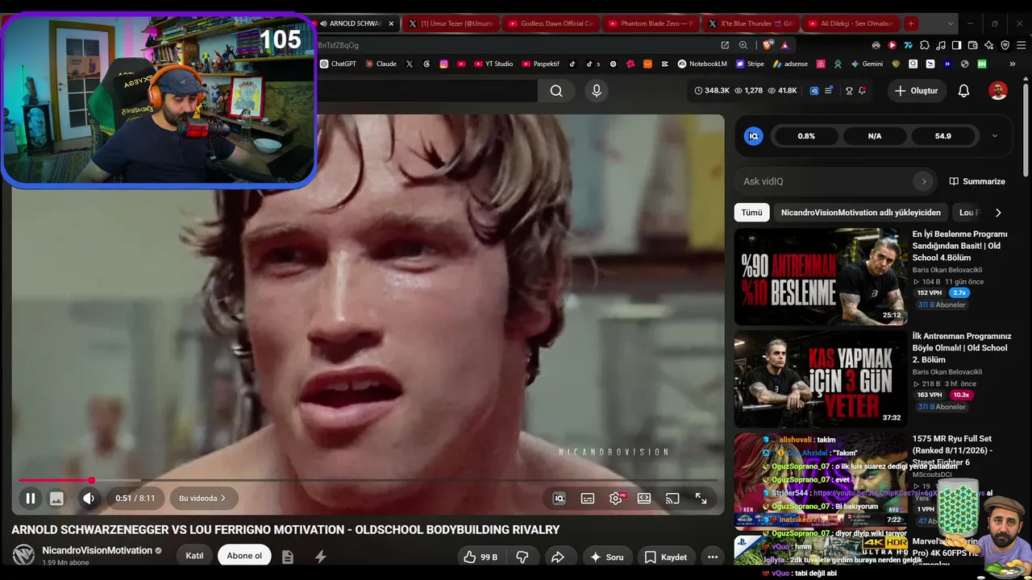This screenshot has height=580, width=1032.
Task: Open 'İlk Antrenman Programınız Böyle Olmalı' title
Action: [962, 348]
